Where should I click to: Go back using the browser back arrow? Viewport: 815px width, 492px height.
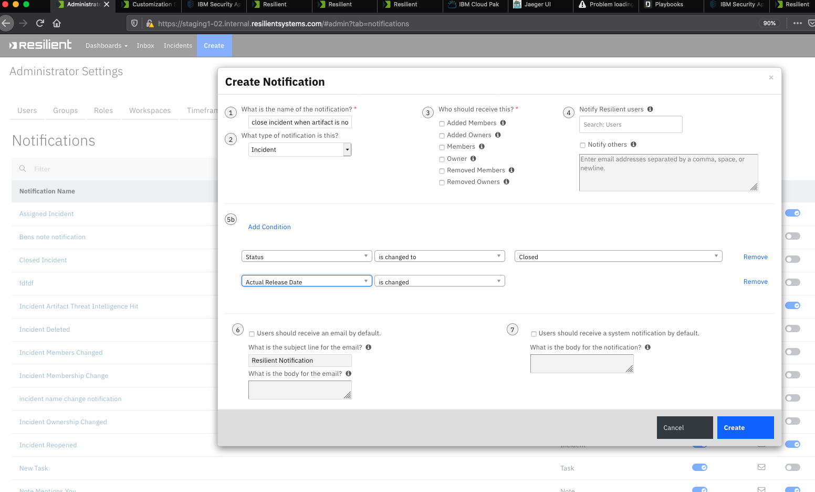pos(6,23)
